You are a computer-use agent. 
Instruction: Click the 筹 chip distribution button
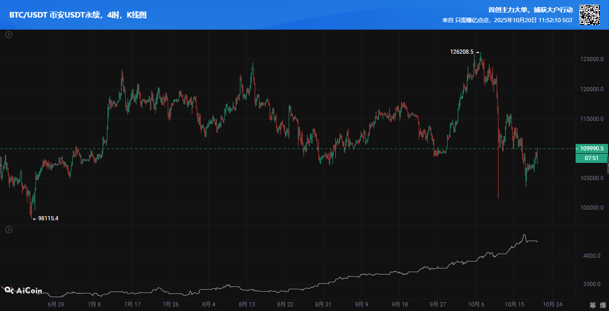coord(593,305)
